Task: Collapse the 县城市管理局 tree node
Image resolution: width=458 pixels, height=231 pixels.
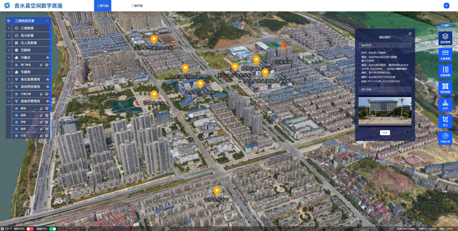Action: (x=9, y=101)
